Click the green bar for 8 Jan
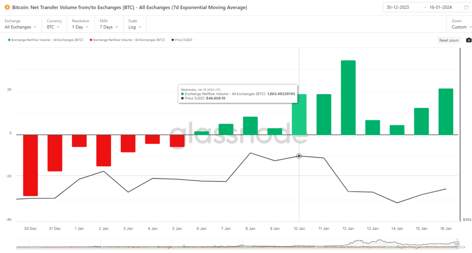 (250, 126)
